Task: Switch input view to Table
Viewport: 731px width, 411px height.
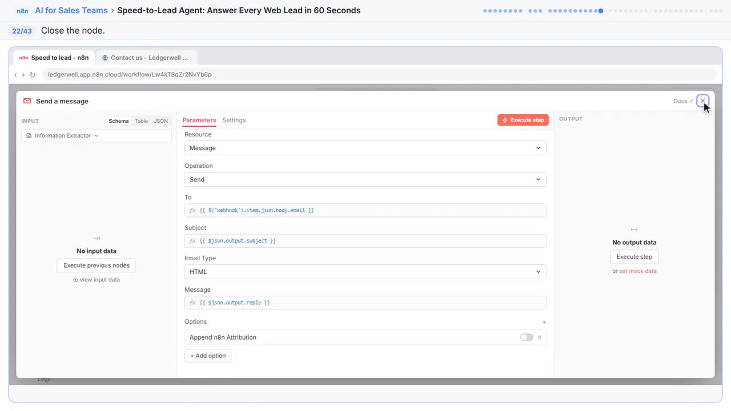Action: click(141, 121)
